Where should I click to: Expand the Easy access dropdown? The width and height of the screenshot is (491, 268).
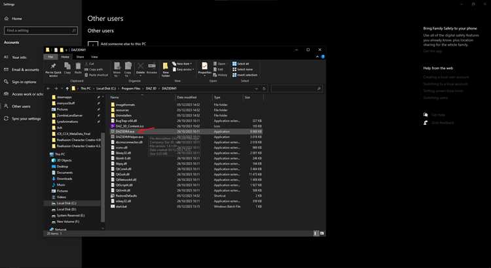(x=193, y=69)
